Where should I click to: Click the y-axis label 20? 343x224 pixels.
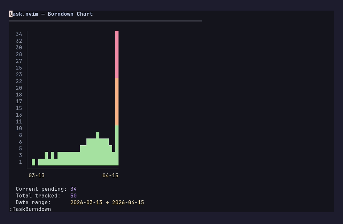point(19,88)
